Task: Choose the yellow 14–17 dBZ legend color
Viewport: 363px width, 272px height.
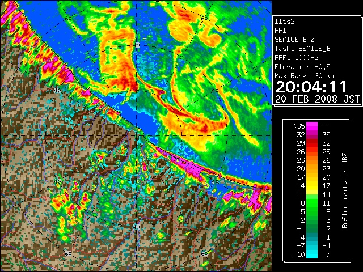Action: pyautogui.click(x=312, y=186)
